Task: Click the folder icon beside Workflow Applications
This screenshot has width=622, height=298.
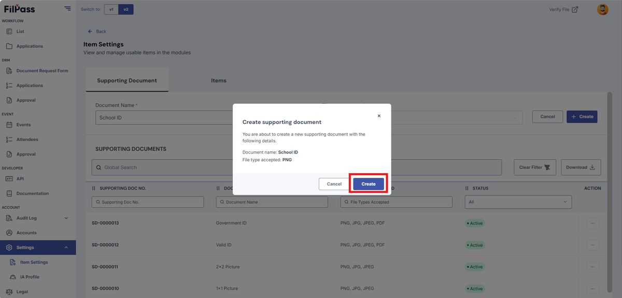Action: (x=9, y=46)
